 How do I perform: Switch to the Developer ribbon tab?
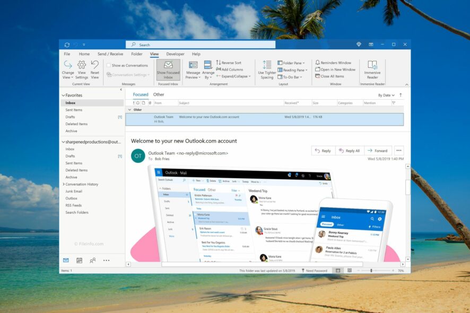[x=176, y=54]
